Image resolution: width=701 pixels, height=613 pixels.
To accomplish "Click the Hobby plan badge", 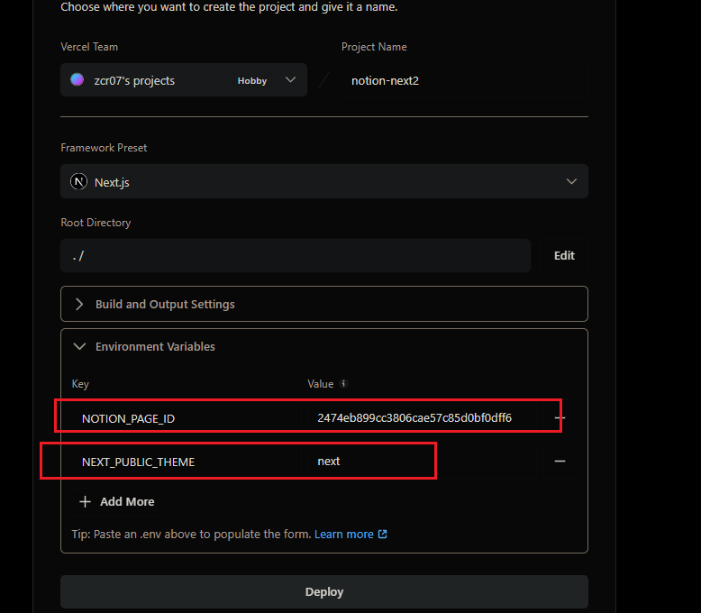I will coord(252,80).
